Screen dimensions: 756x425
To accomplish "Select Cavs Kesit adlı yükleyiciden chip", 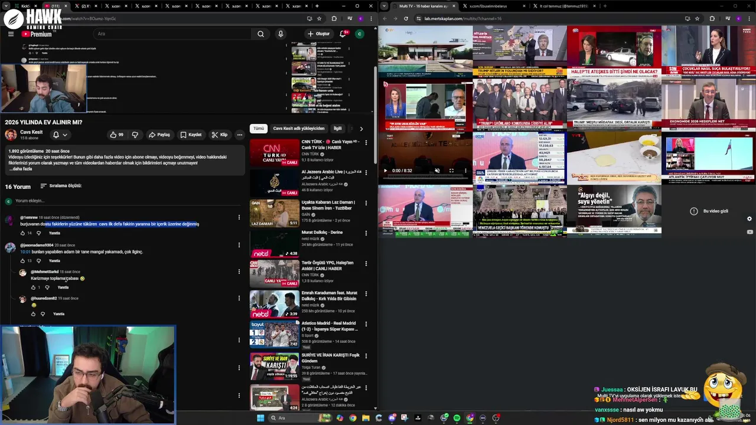I will pos(298,128).
